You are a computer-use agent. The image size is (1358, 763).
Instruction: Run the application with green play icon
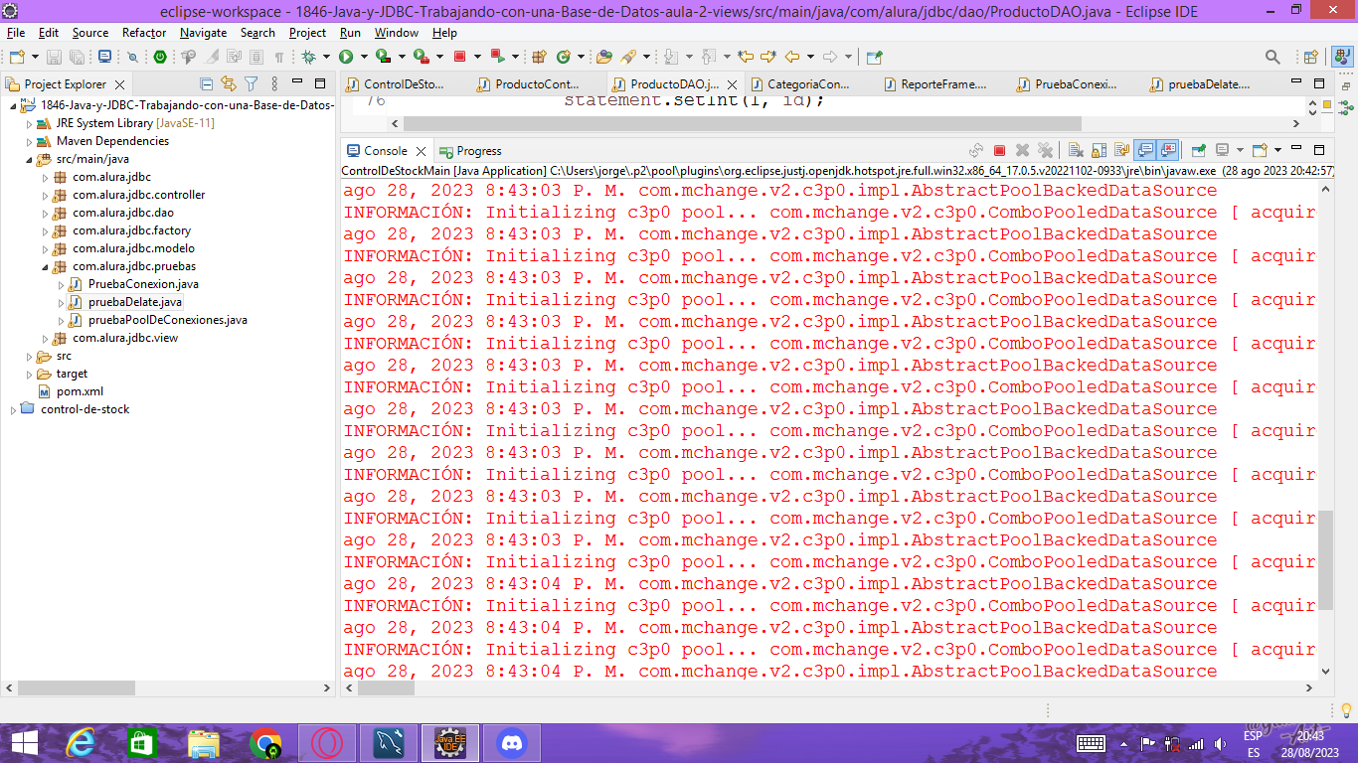[345, 57]
